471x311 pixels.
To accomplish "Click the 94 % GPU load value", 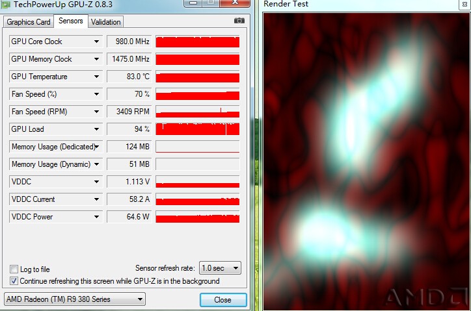I will tap(129, 129).
